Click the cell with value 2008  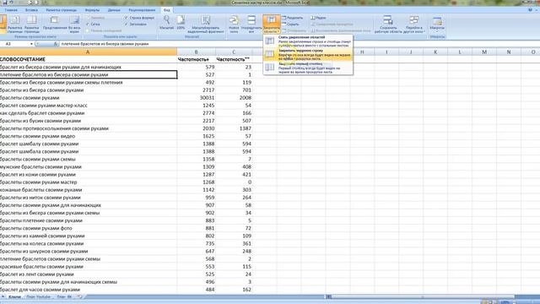pyautogui.click(x=234, y=98)
